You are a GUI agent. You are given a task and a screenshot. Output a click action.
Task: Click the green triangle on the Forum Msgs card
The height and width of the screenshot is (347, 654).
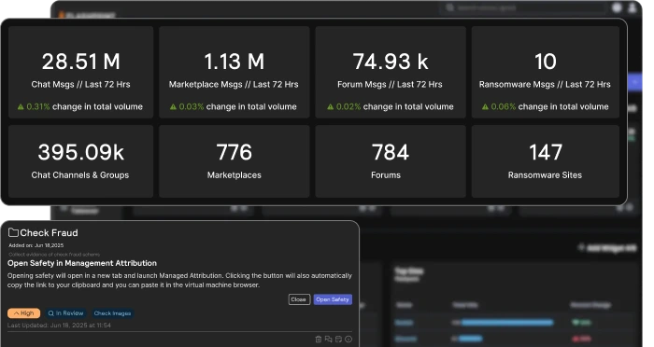tap(331, 106)
